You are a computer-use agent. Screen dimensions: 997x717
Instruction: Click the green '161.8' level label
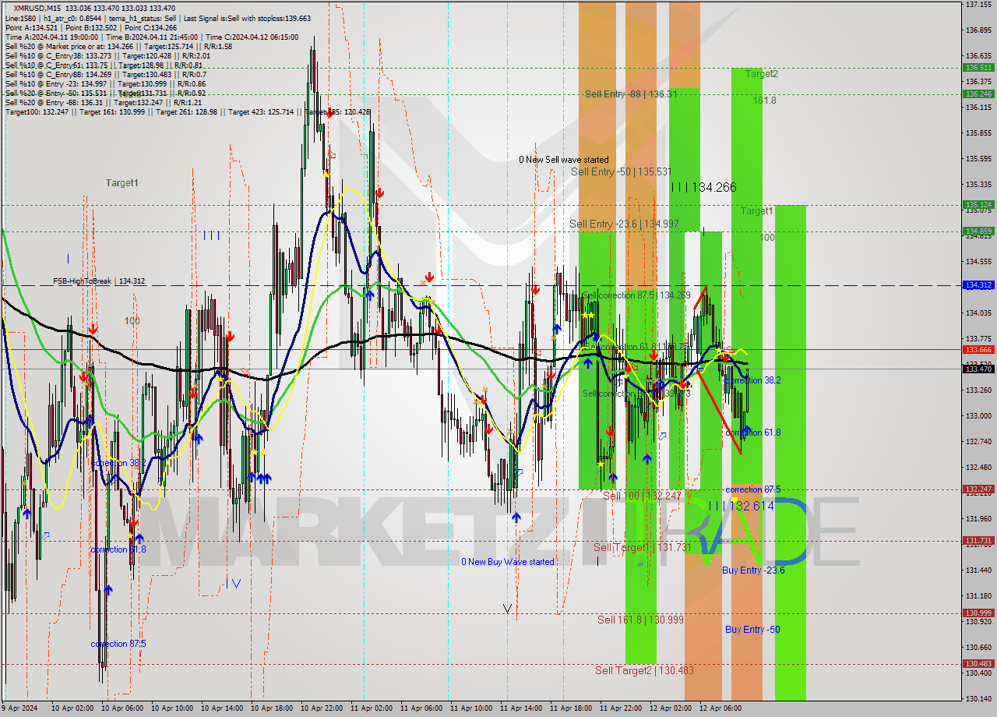tap(764, 101)
